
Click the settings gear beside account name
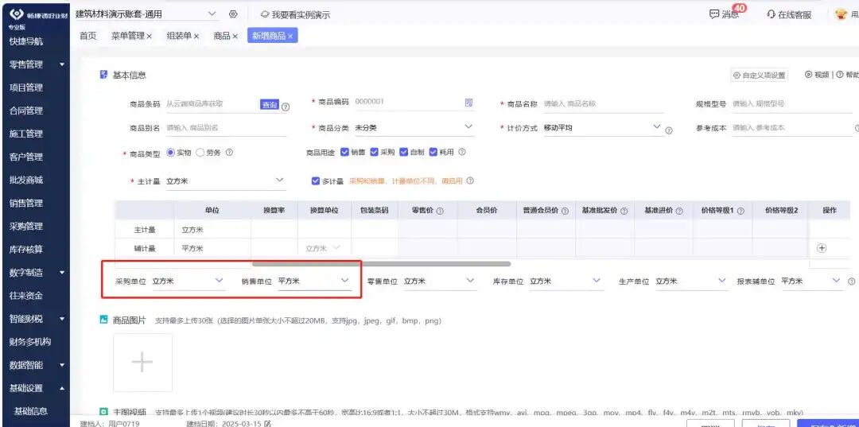pos(233,14)
